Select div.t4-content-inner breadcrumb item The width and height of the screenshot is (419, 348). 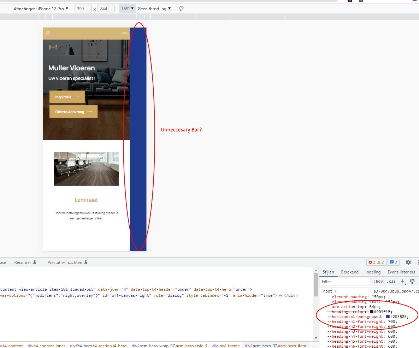[46, 346]
